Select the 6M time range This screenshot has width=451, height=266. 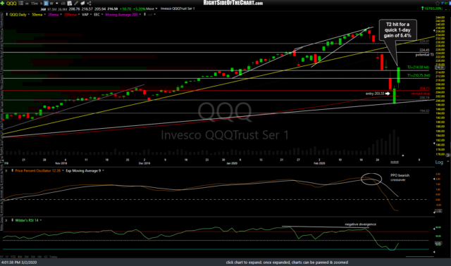coord(20,257)
